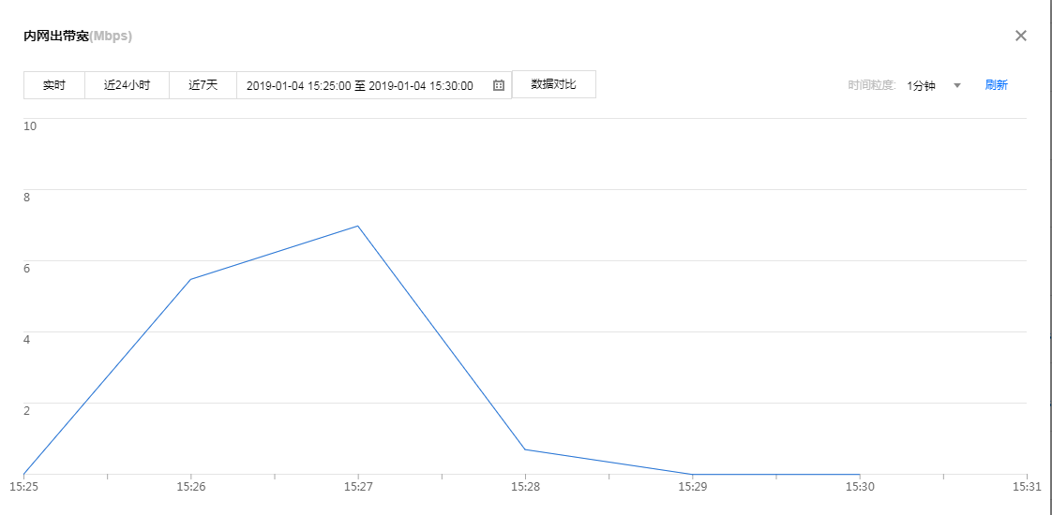
Task: Click the 内网出带宽 (Mbps) chart title
Action: click(78, 37)
